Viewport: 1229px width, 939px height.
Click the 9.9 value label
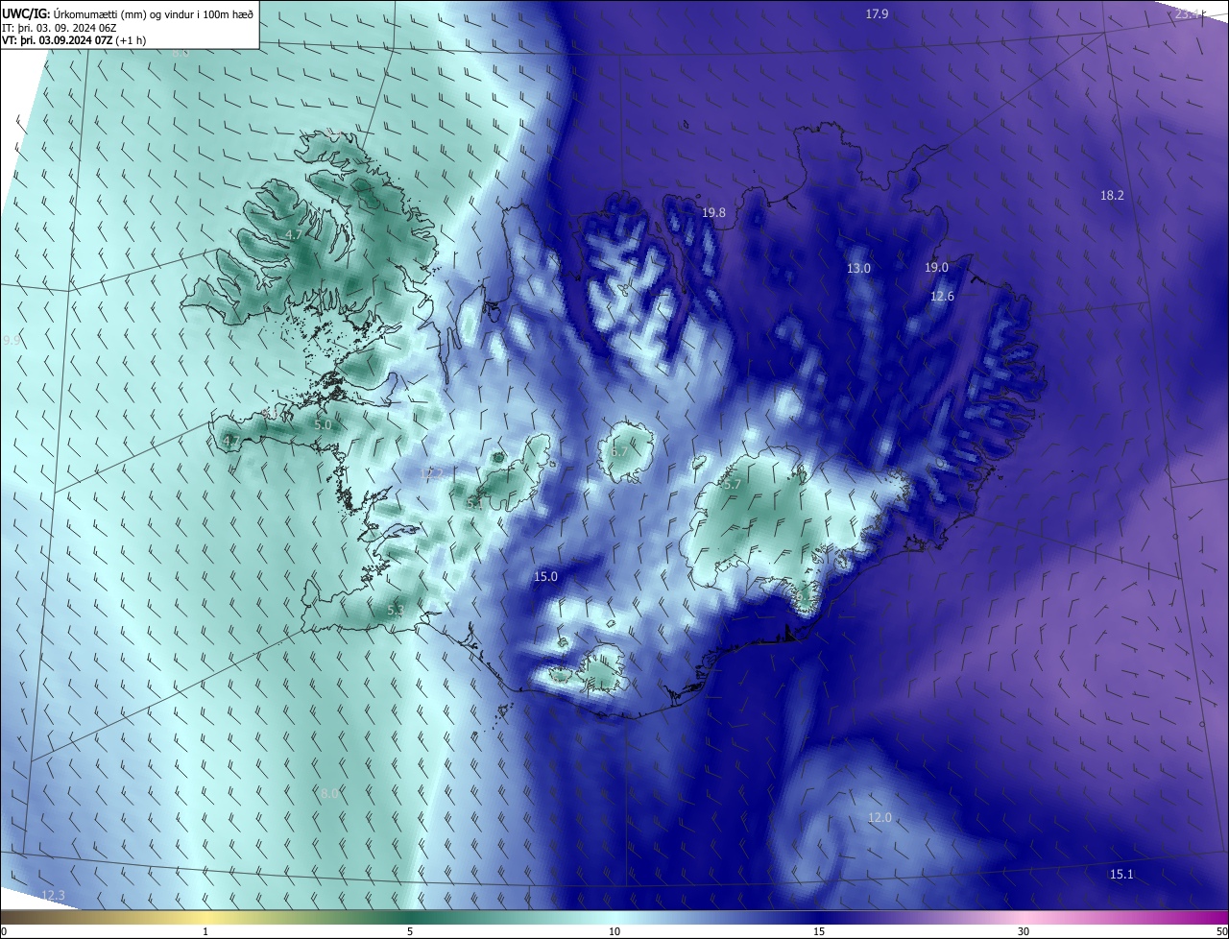(12, 341)
